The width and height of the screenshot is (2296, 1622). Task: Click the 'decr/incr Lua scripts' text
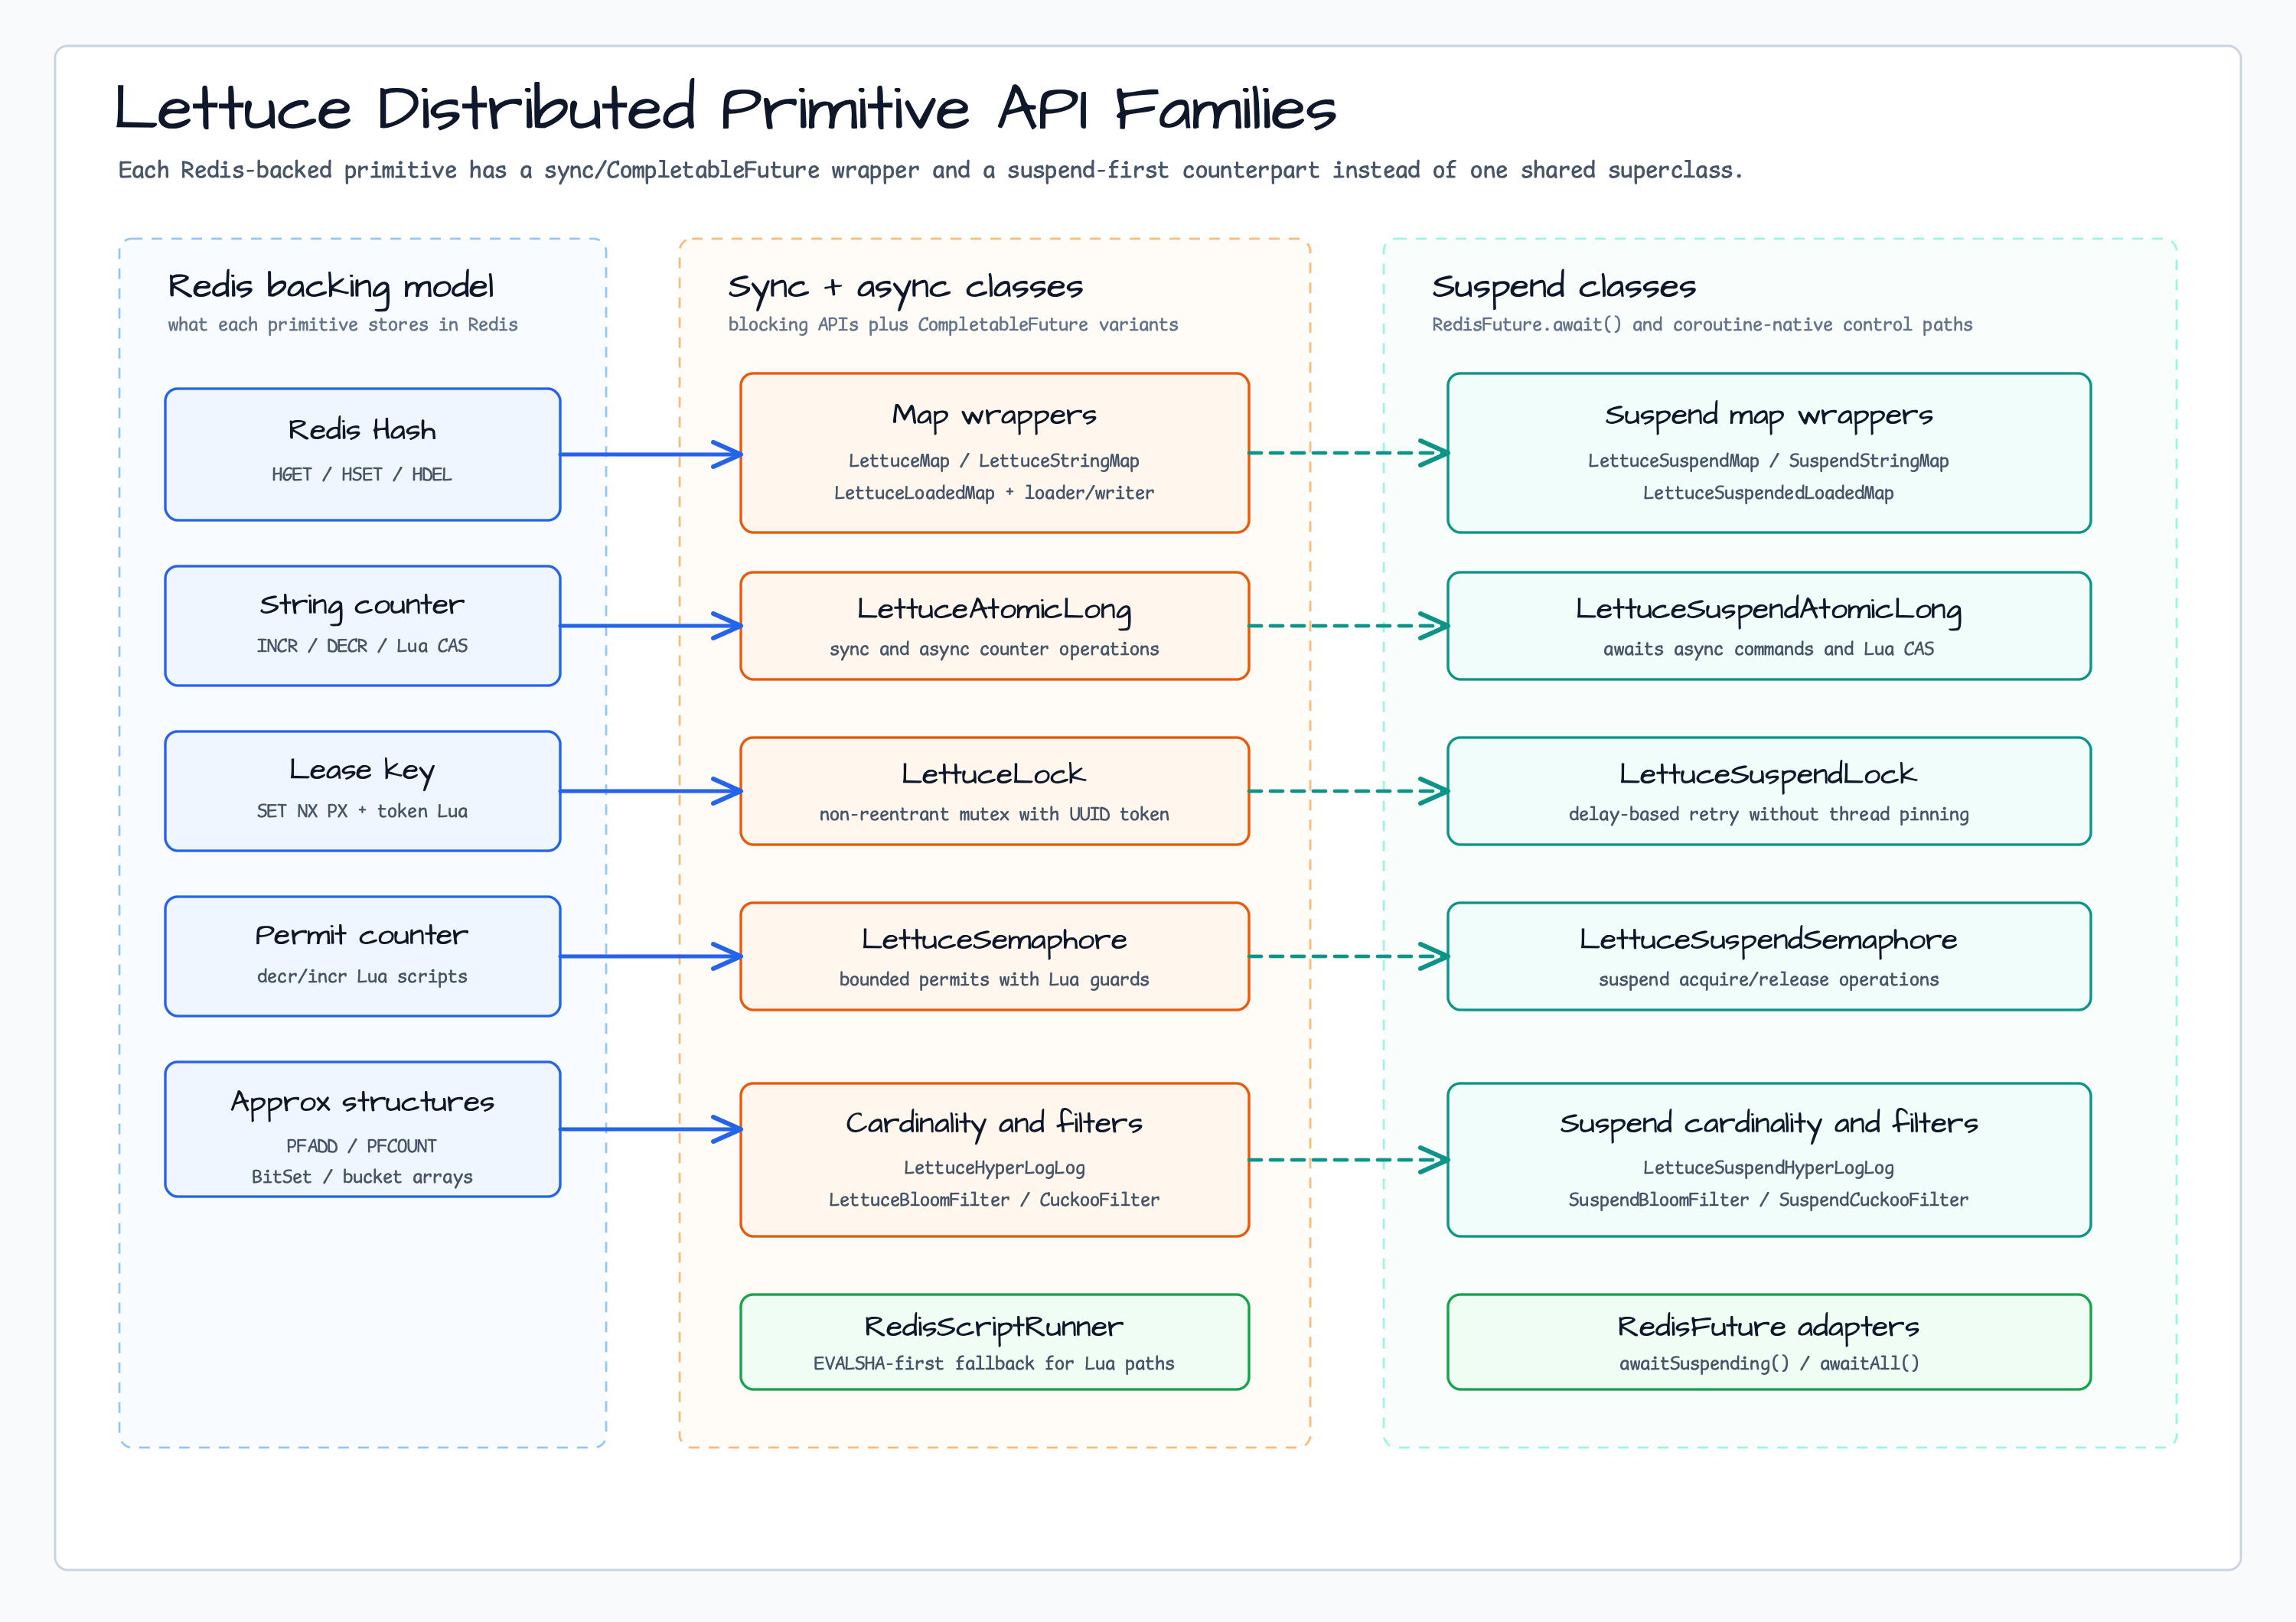362,976
